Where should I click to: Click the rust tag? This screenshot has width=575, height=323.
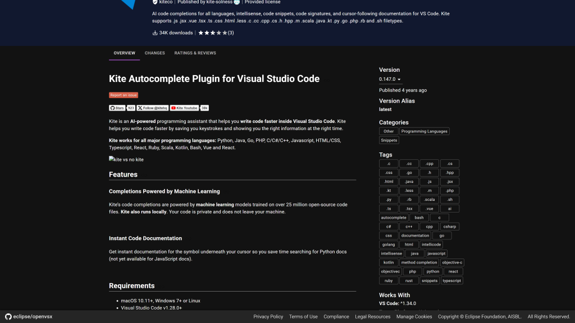(x=409, y=281)
